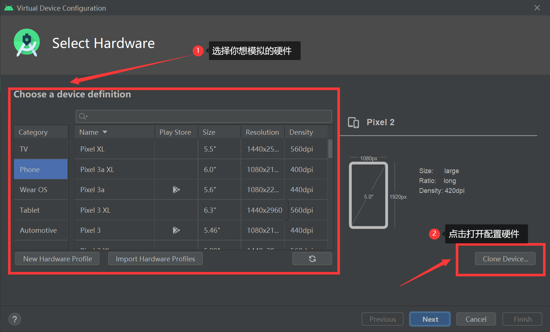Click the Size column header
The height and width of the screenshot is (332, 550).
click(x=219, y=132)
